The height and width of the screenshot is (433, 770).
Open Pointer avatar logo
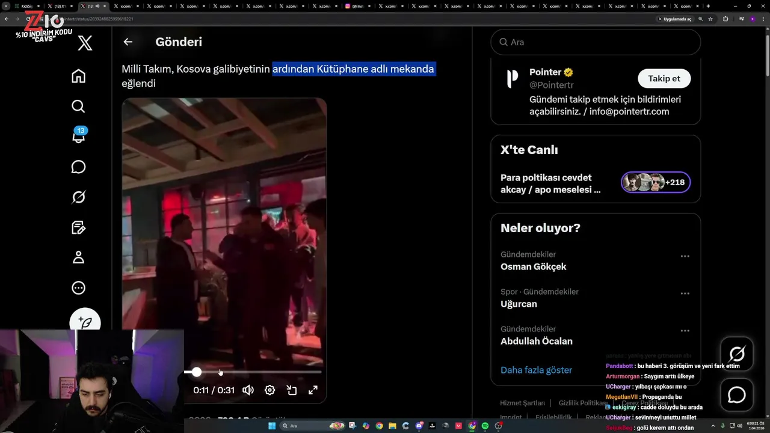(x=512, y=79)
